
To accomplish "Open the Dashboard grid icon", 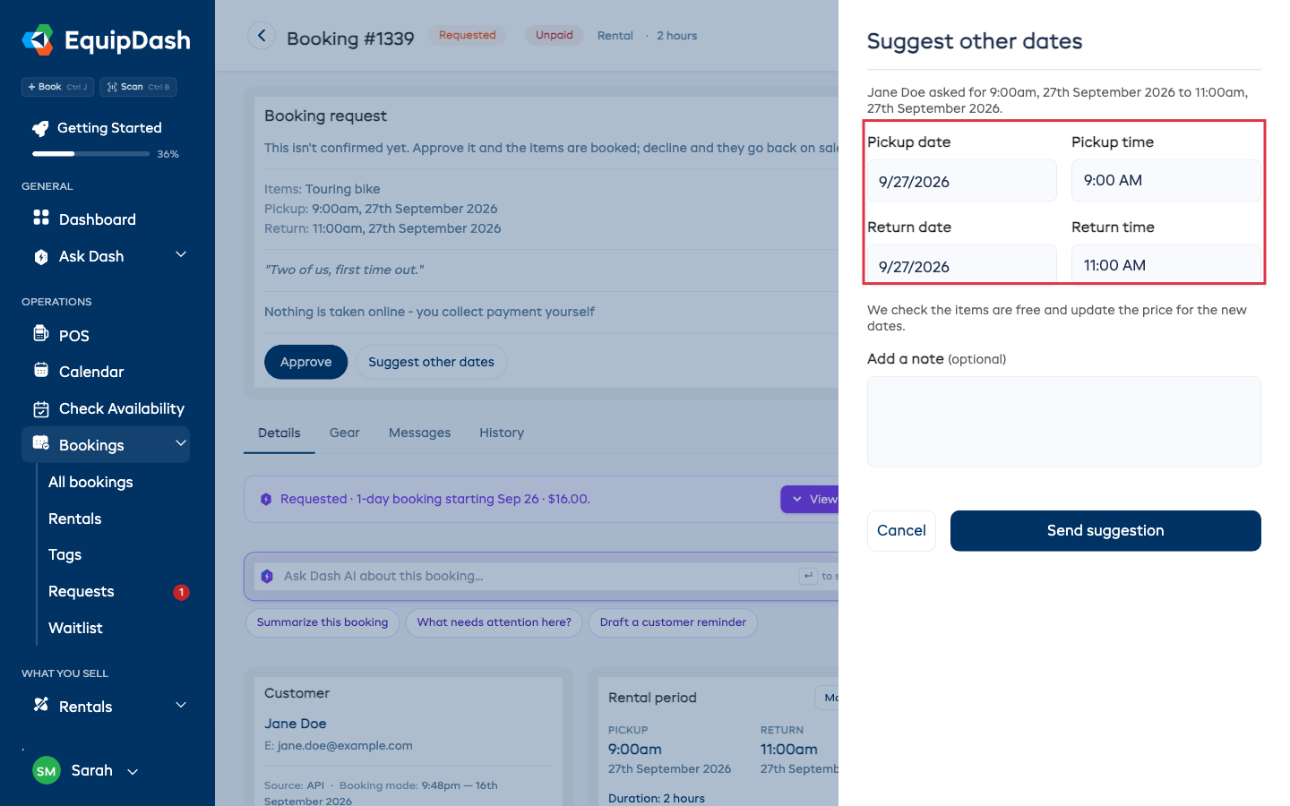I will 41,218.
